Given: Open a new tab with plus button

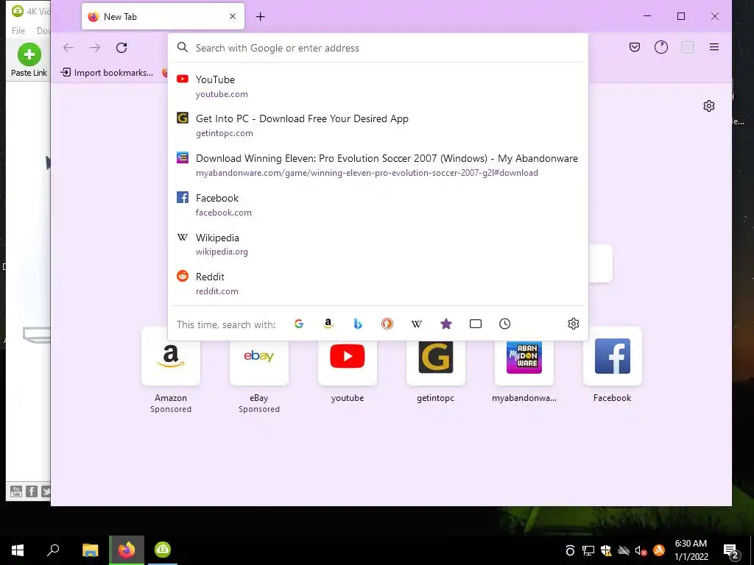Looking at the screenshot, I should point(260,17).
